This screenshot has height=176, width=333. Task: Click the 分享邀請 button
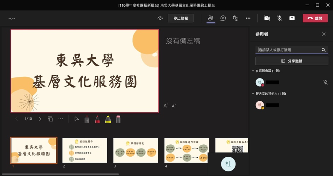click(x=292, y=61)
